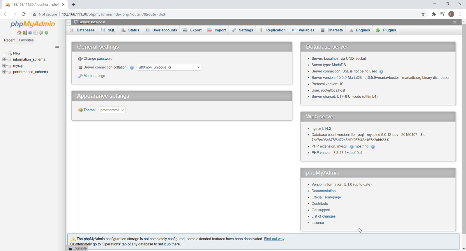Viewport: 466px width, 251px height.
Task: Click the Home icon under phpMyAdmin logo
Action: (x=19, y=33)
